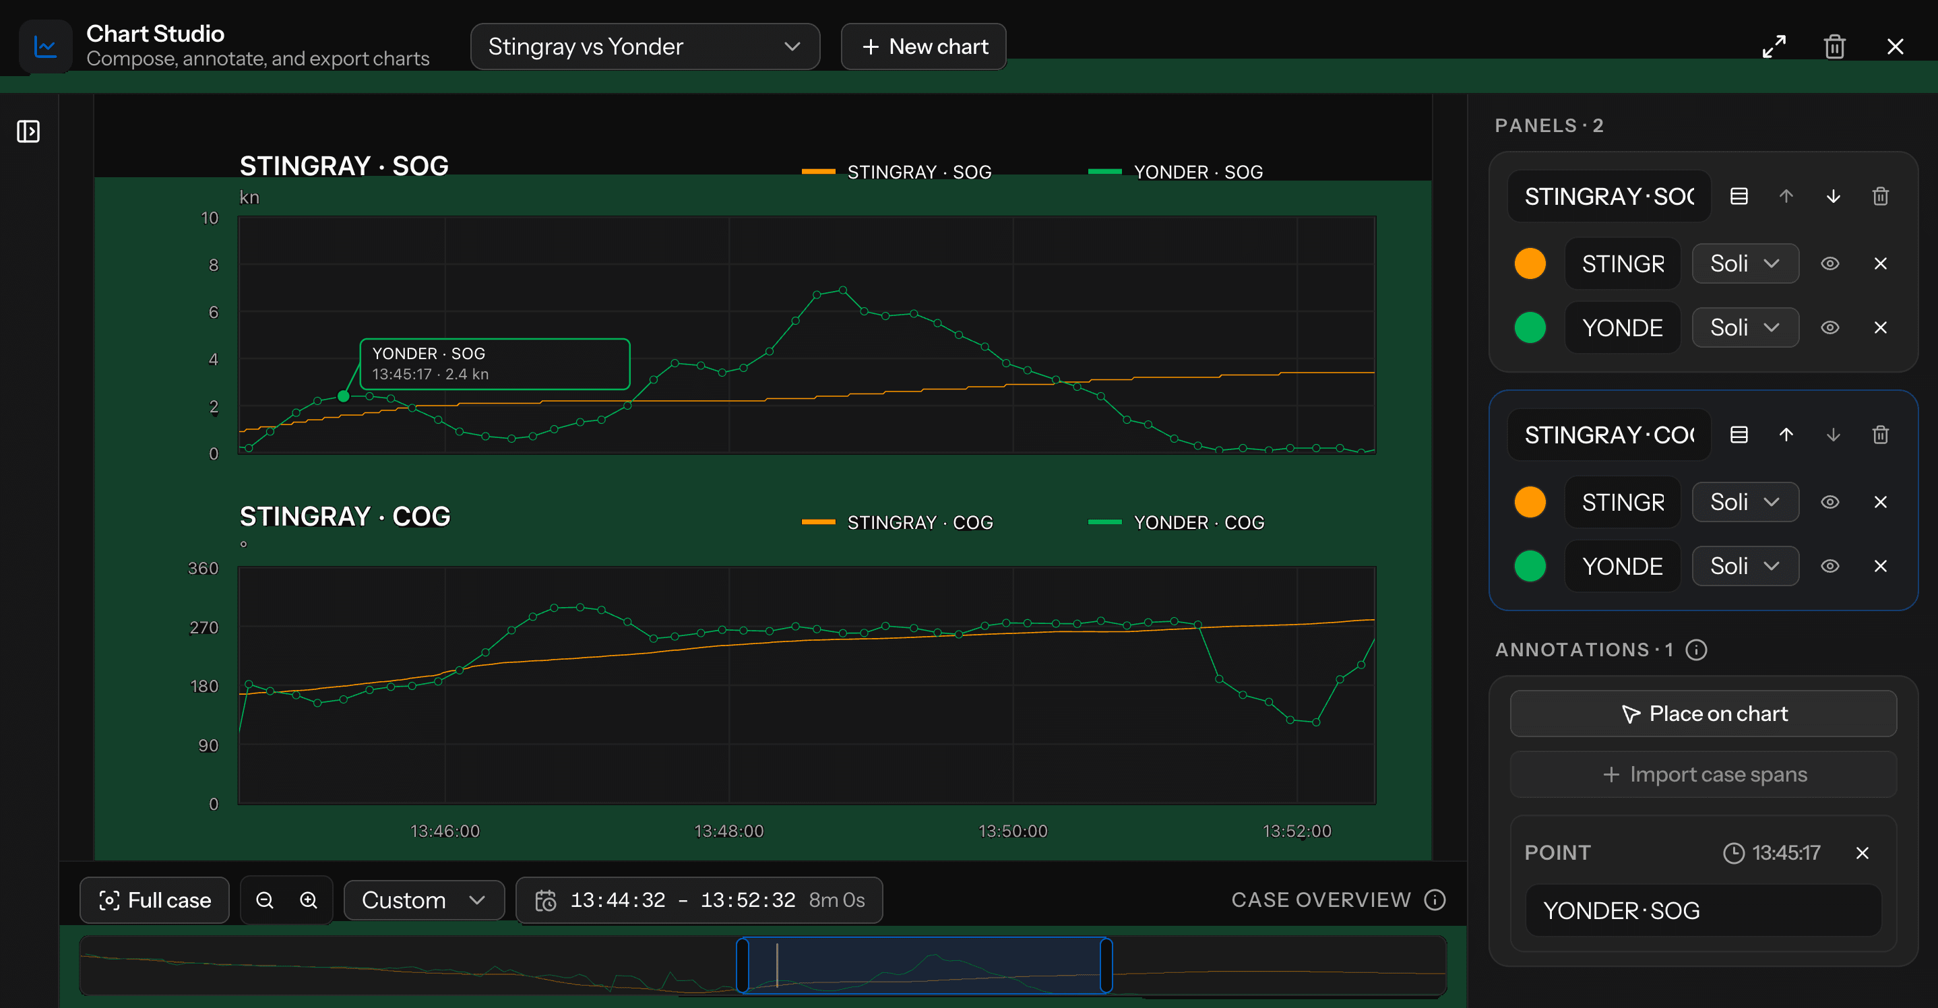Remove the POINT annotation at 13:45:17

pyautogui.click(x=1862, y=853)
